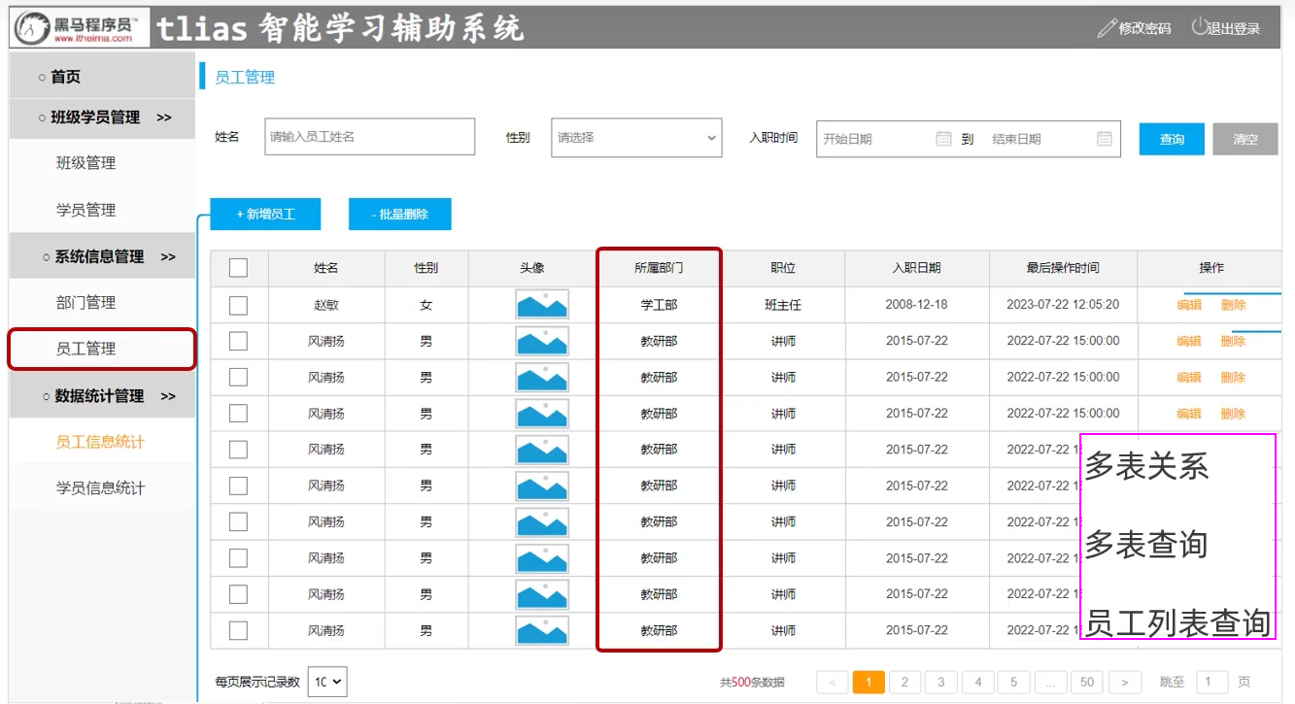Click the 新增员工 button
Viewport: 1295px width, 704px height.
265,214
